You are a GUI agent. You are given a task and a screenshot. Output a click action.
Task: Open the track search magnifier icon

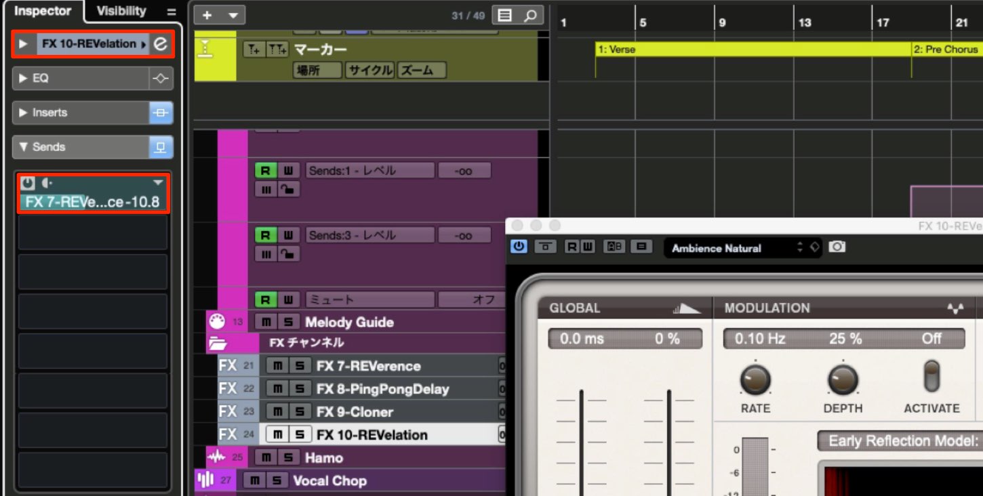(531, 15)
